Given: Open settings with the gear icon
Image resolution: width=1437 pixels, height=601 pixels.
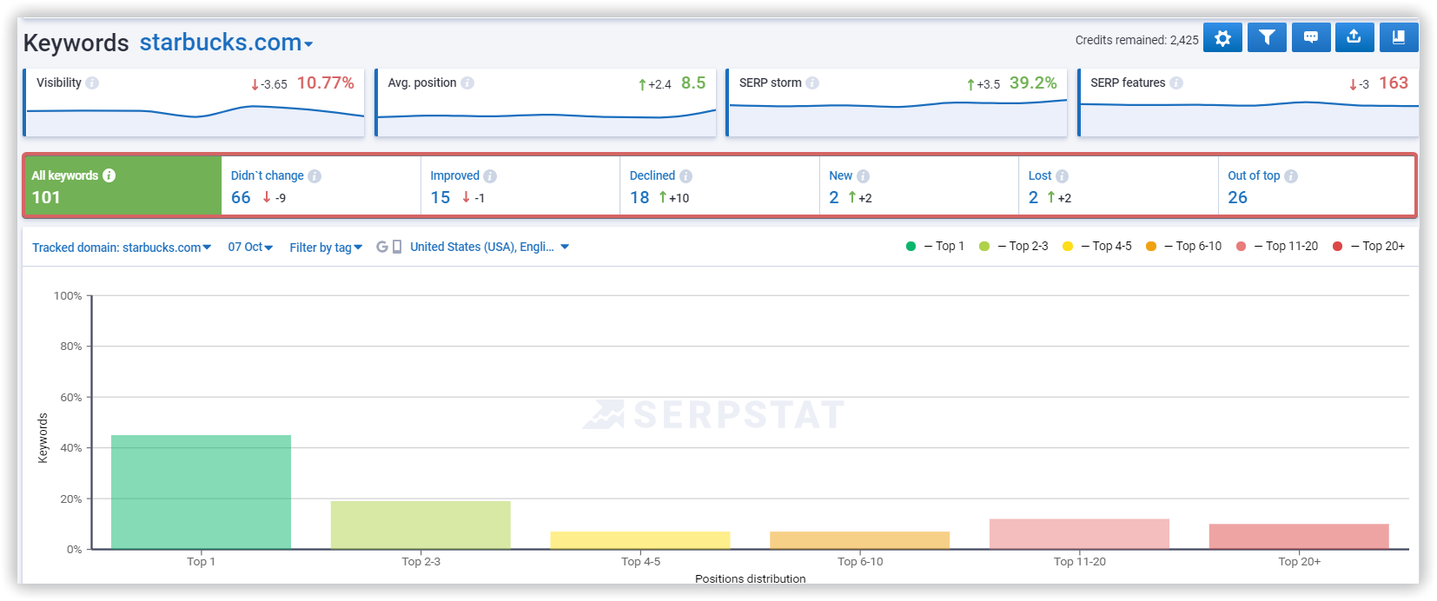Looking at the screenshot, I should click(x=1222, y=38).
